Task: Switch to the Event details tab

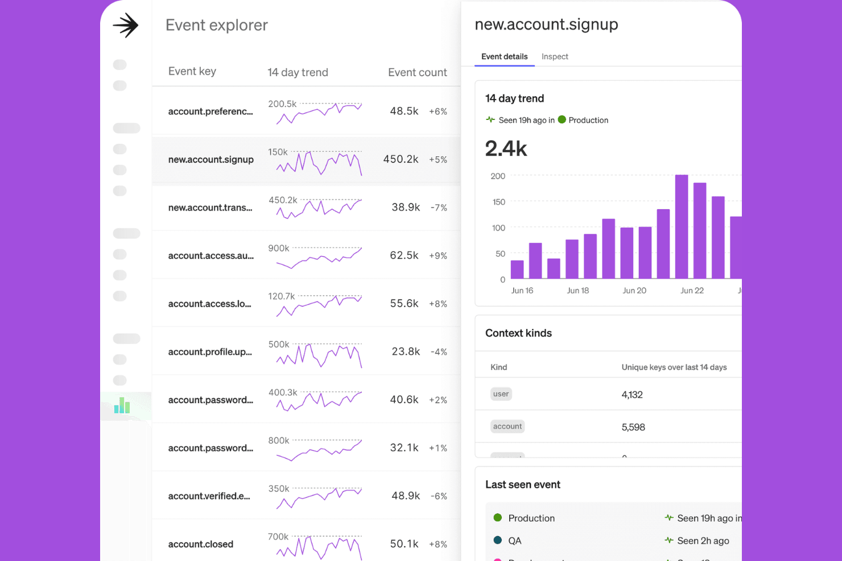Action: click(505, 57)
